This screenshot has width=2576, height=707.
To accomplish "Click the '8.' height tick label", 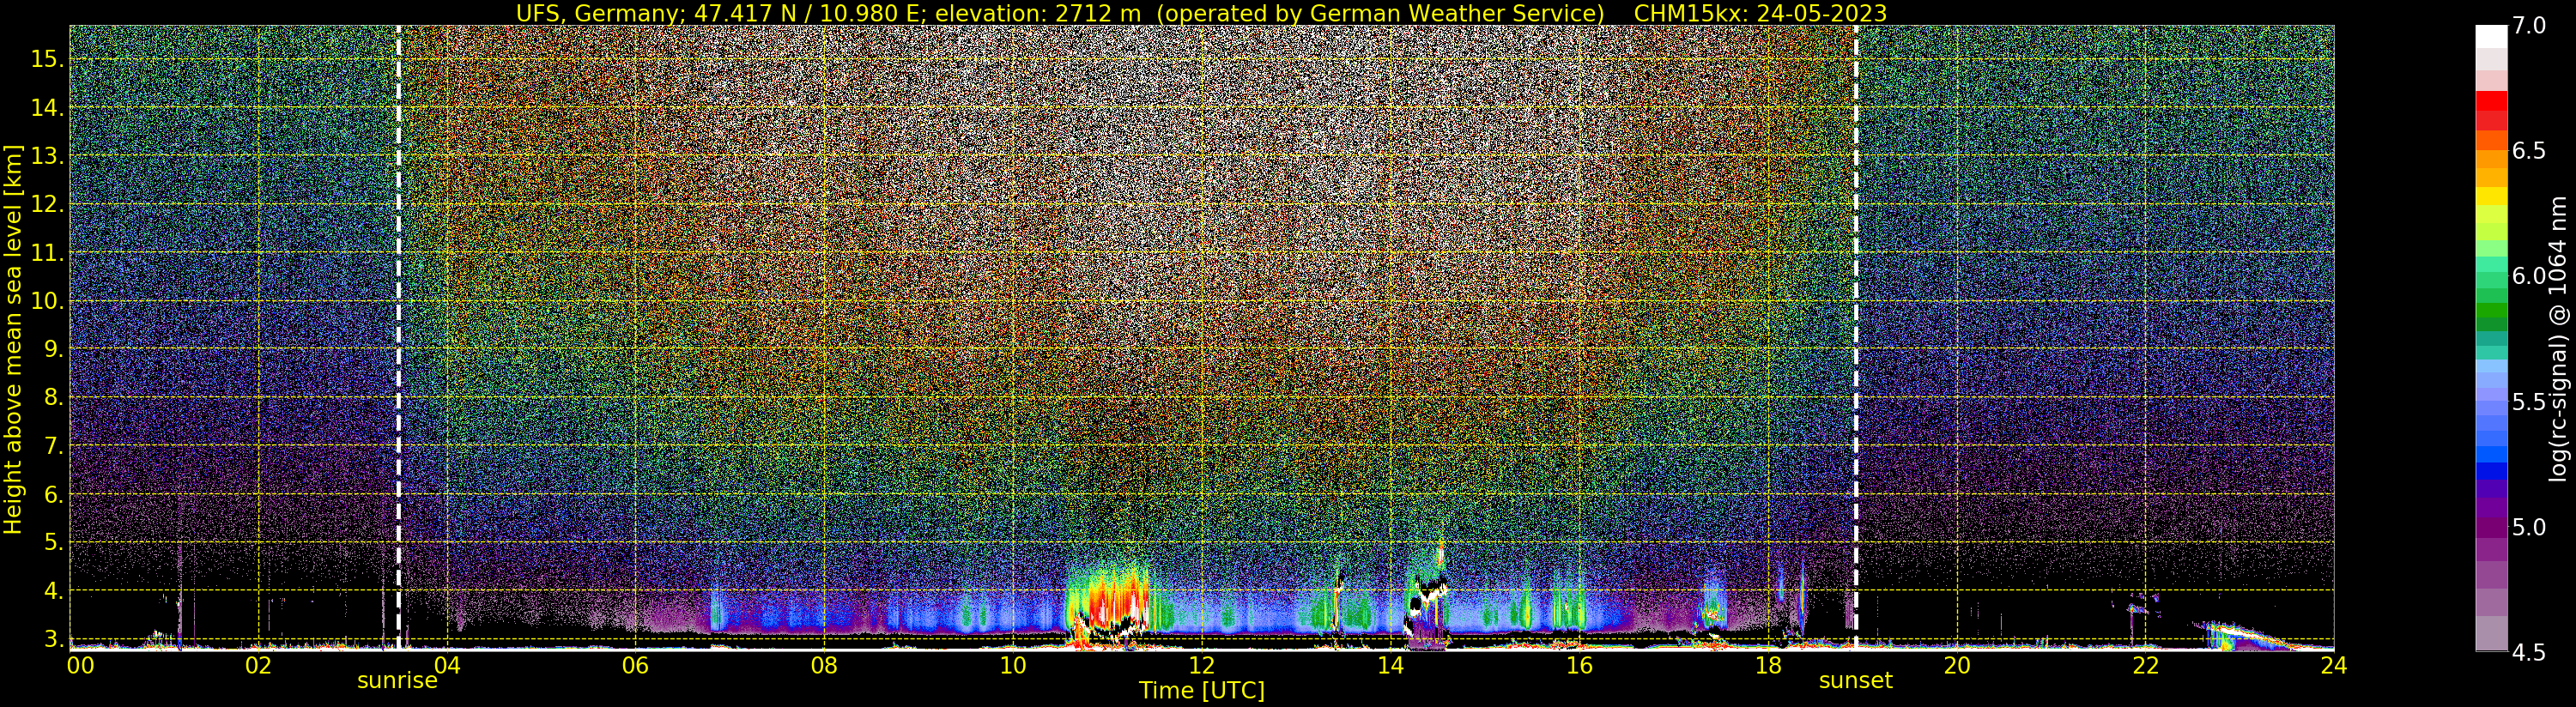I will point(54,397).
